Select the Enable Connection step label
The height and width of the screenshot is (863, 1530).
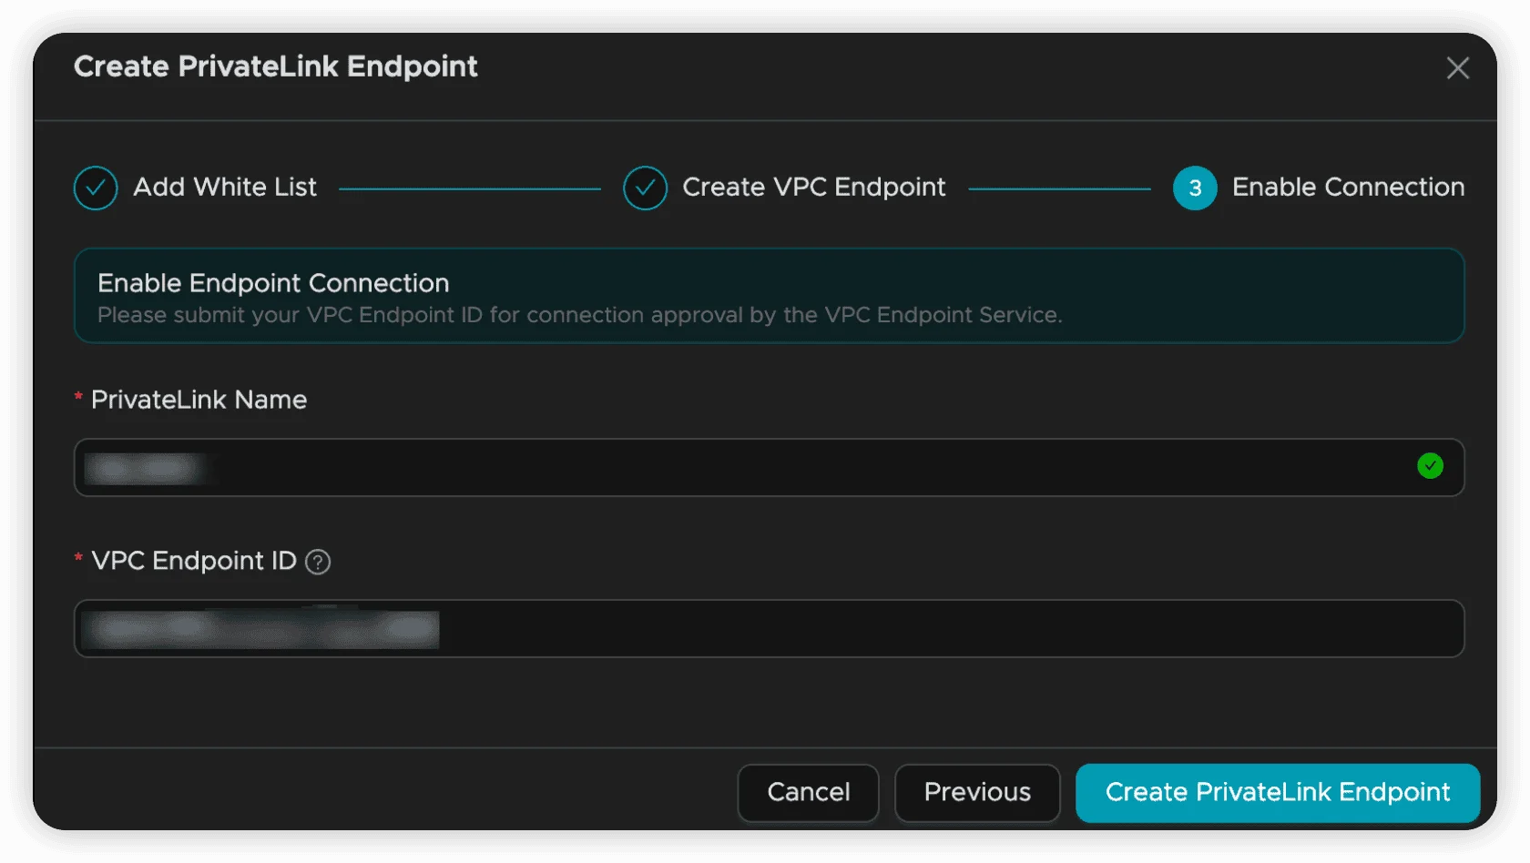[x=1348, y=188]
